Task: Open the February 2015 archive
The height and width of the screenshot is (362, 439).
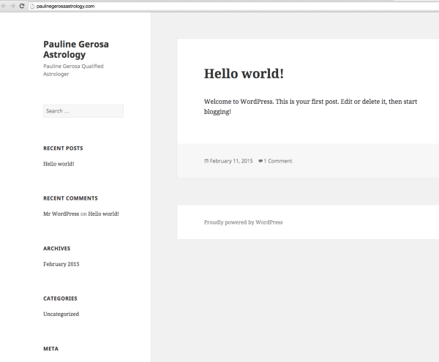Action: [61, 264]
